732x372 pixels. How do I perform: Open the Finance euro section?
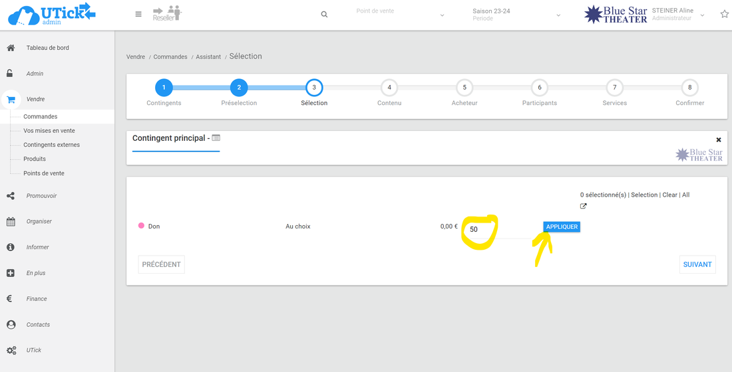[11, 299]
